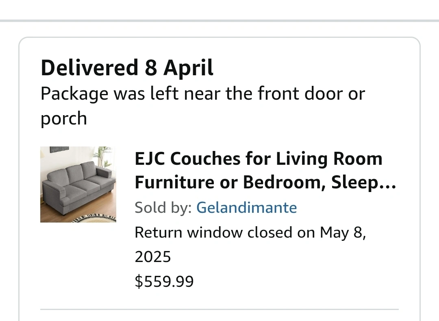Tap the word Delivered in the heading
The image size is (439, 321).
pos(89,68)
